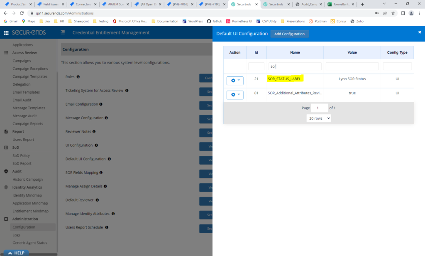Click info icon beside Default UI Configuration
The height and width of the screenshot is (256, 425).
coord(109,159)
